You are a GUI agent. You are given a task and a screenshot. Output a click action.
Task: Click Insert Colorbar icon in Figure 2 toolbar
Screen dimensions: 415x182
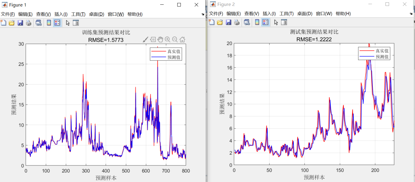[257, 22]
